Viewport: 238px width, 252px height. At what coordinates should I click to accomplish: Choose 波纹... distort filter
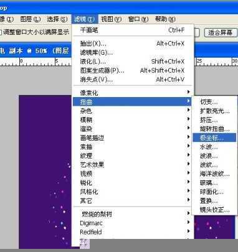pos(214,165)
